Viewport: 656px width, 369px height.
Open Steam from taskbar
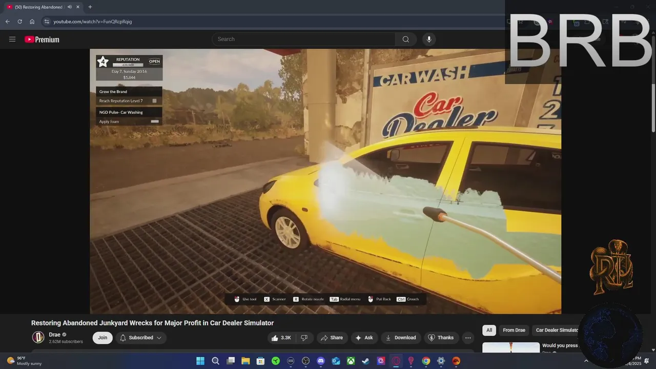[365, 361]
